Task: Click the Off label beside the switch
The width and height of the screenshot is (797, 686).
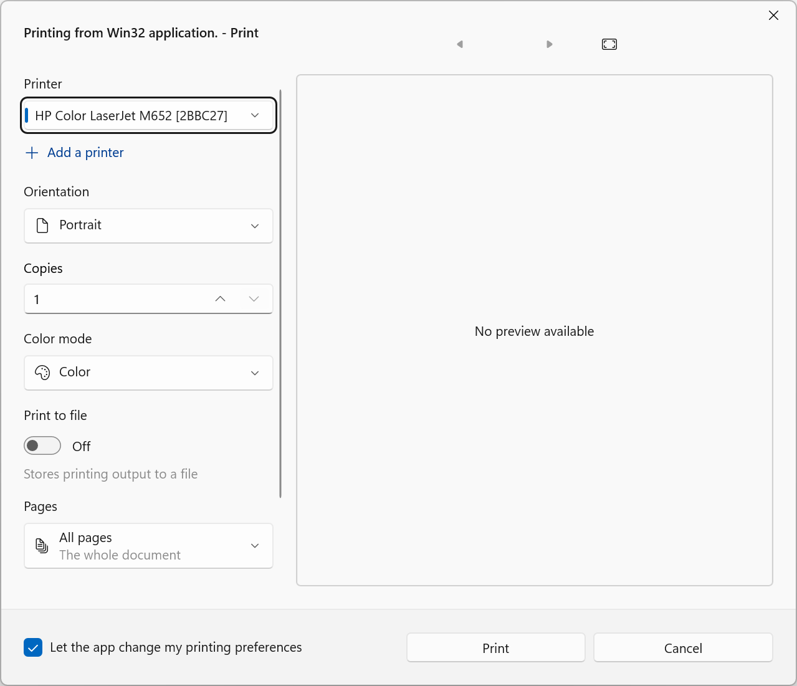Action: [82, 447]
